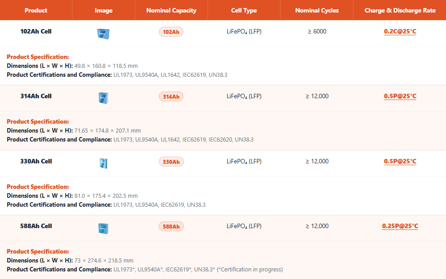446x279 pixels.
Task: Click the 588Ah capacity badge
Action: [x=171, y=227]
